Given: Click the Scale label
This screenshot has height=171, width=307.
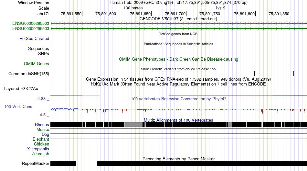Looking at the screenshot, I should pyautogui.click(x=44, y=8).
